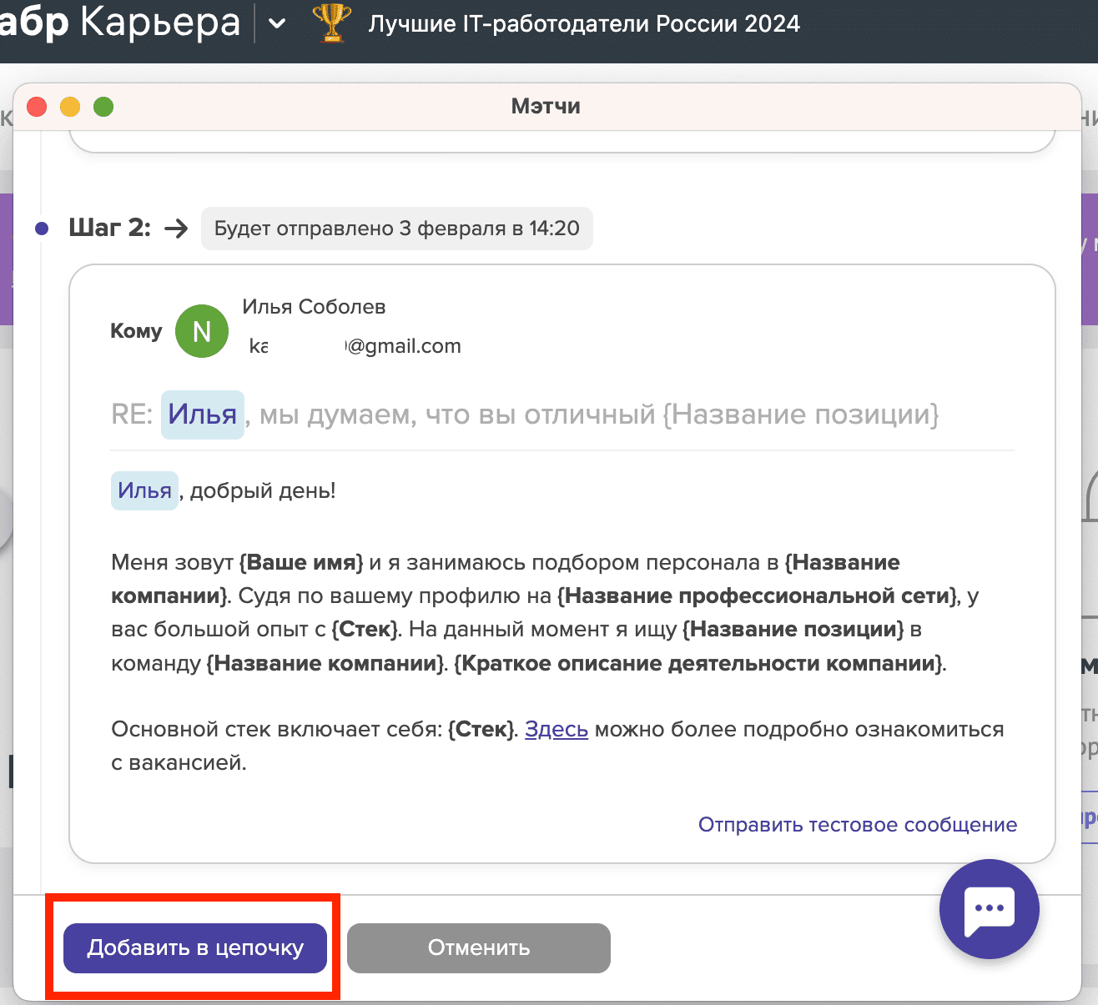This screenshot has width=1098, height=1005.
Task: Click the {Ваше имя} placeholder in message body
Action: coord(301,563)
